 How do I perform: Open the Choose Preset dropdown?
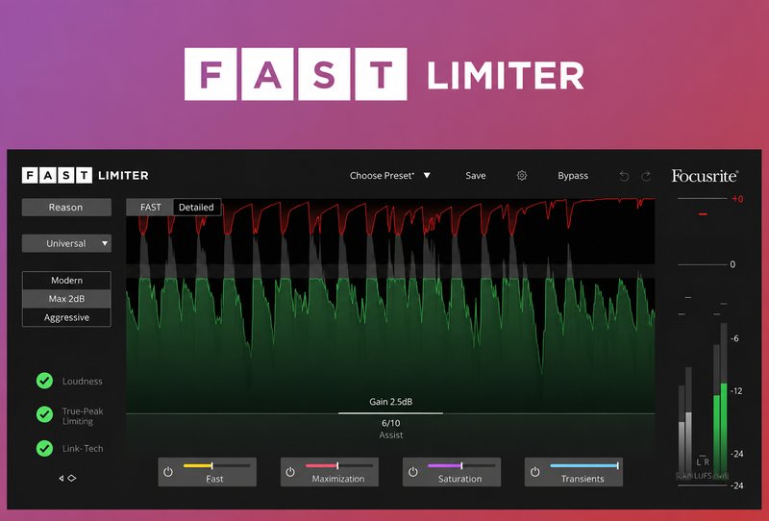[x=390, y=176]
